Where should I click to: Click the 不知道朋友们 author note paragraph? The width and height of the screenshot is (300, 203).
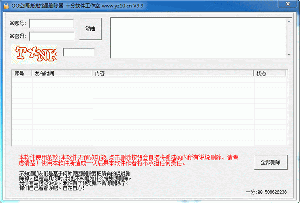coord(76,181)
